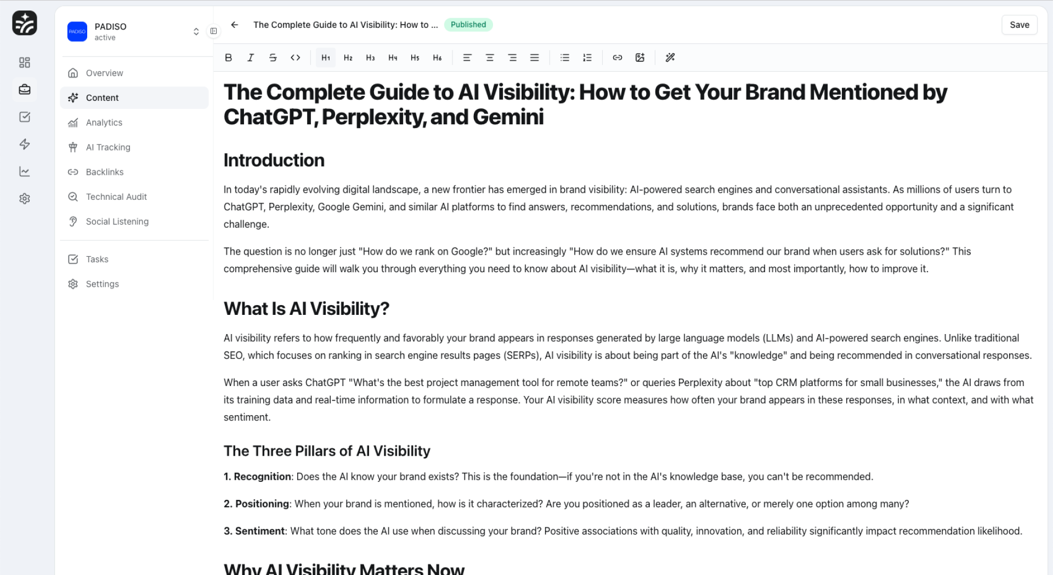Center-align the text
The width and height of the screenshot is (1053, 575).
tap(490, 58)
